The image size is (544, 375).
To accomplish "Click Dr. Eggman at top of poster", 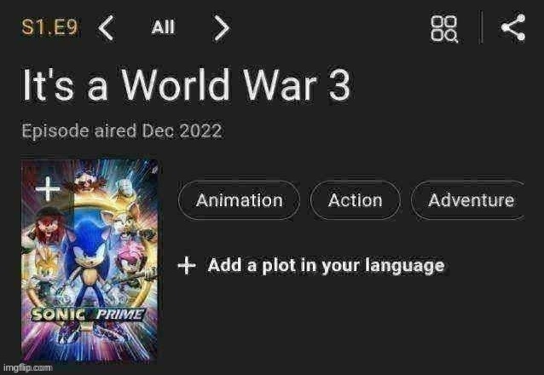I will (x=86, y=182).
